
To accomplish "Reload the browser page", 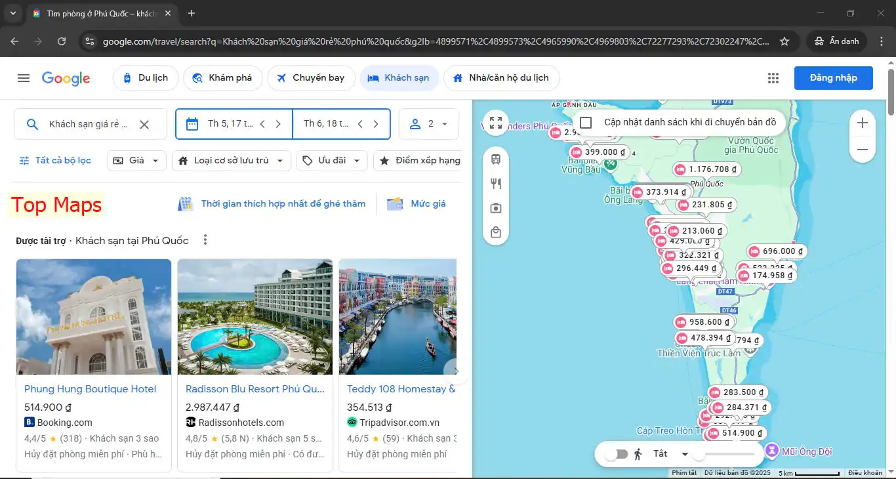I will [x=62, y=41].
